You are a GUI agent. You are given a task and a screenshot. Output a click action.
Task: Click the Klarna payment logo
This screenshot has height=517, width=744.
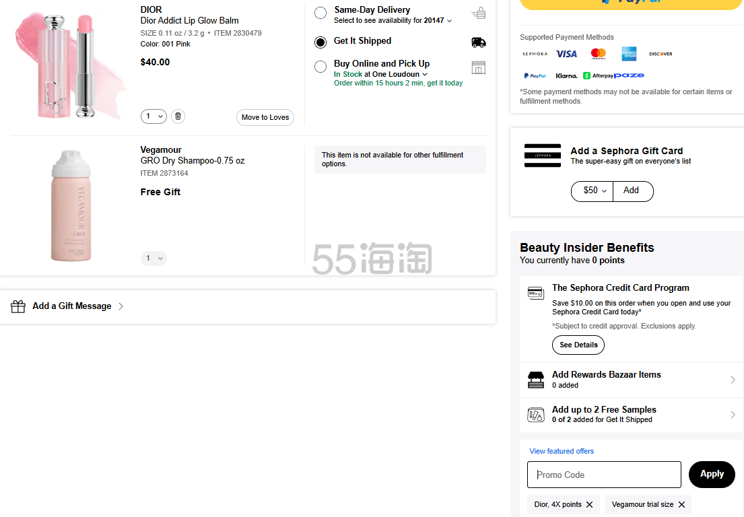(x=566, y=76)
